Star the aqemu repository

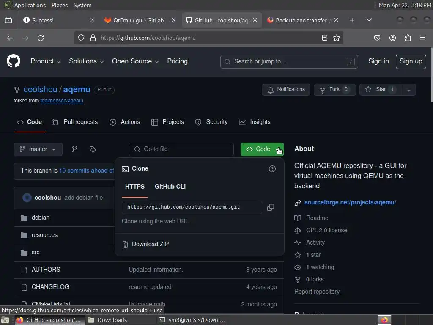(381, 90)
